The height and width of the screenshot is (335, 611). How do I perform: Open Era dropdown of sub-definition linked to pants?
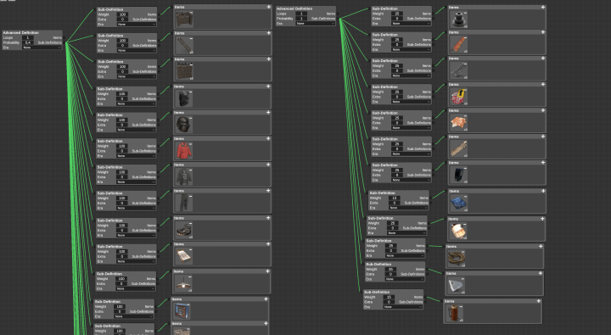[136, 208]
